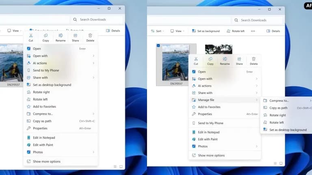This screenshot has height=175, width=312.
Task: Click Delete trash icon in right window menu
Action: coord(253,59)
